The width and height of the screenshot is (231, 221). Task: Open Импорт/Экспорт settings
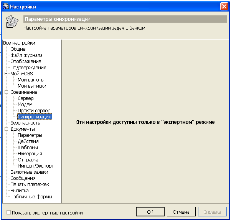36,166
